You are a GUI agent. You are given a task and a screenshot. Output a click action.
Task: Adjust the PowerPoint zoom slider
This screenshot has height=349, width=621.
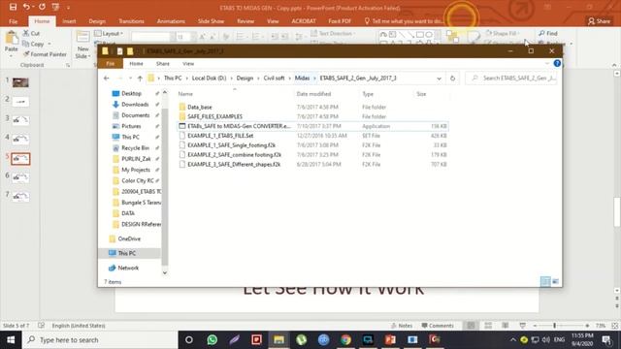pos(554,326)
